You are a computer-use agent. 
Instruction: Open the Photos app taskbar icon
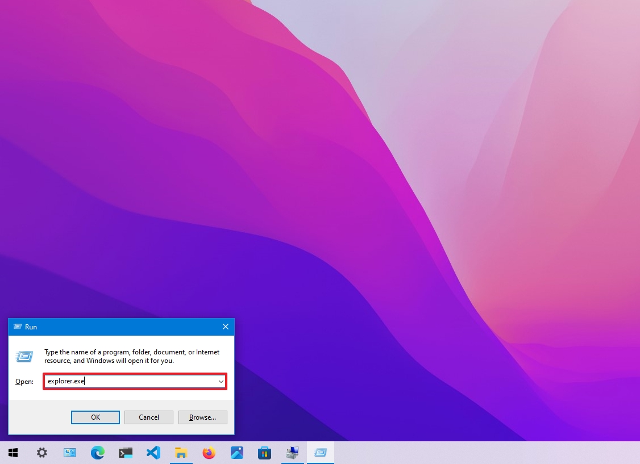click(x=237, y=453)
